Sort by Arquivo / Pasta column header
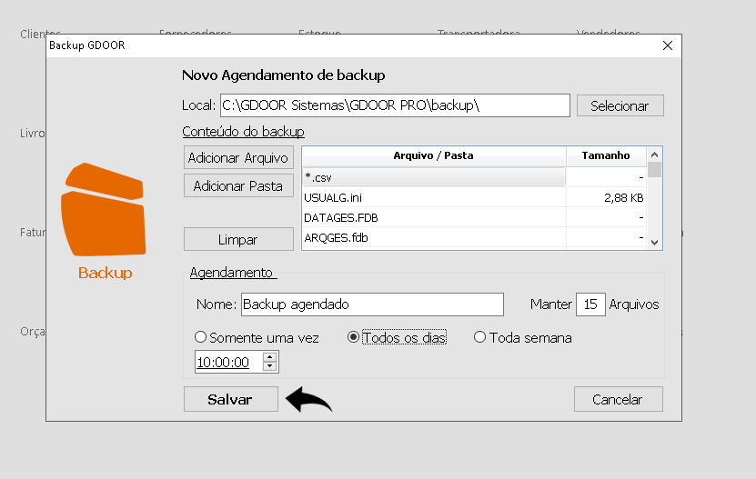756x479 pixels. point(433,155)
